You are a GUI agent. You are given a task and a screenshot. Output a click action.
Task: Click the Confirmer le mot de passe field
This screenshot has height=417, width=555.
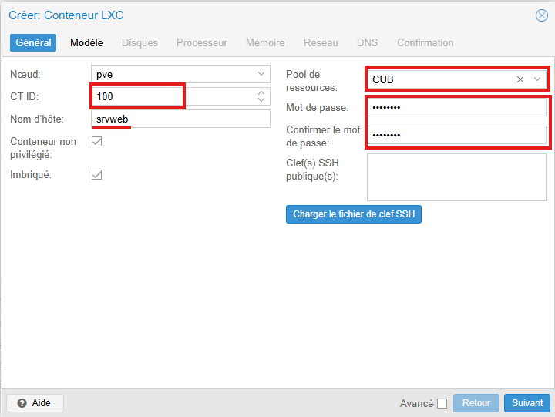[456, 135]
